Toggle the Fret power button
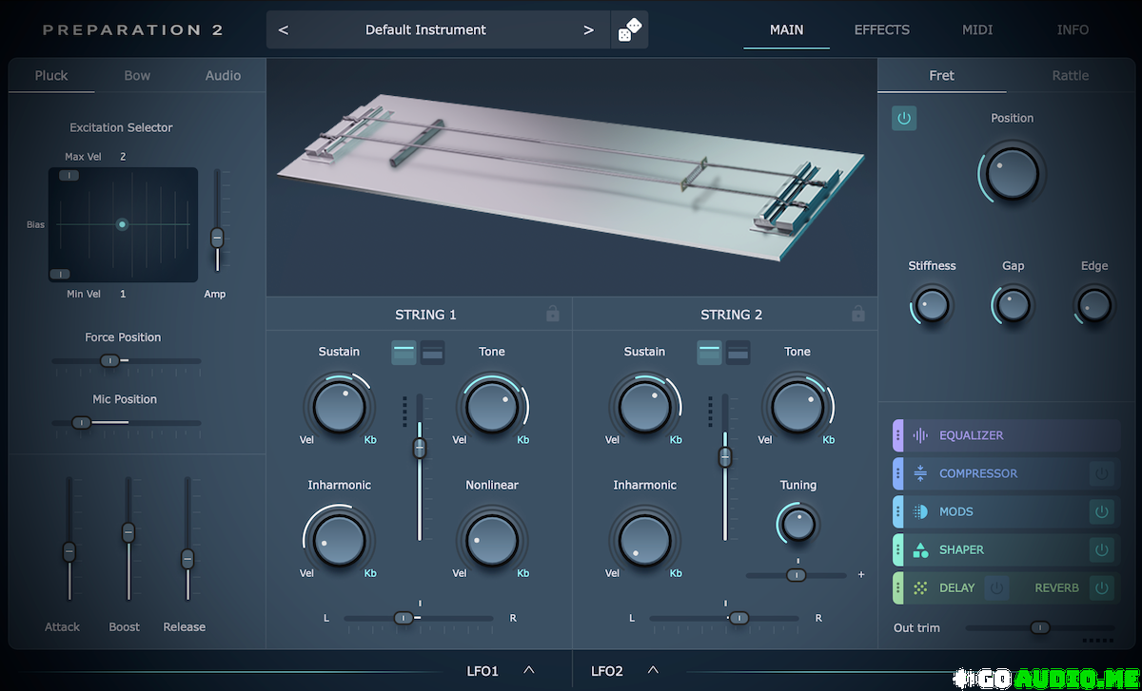Viewport: 1142px width, 691px height. point(904,119)
